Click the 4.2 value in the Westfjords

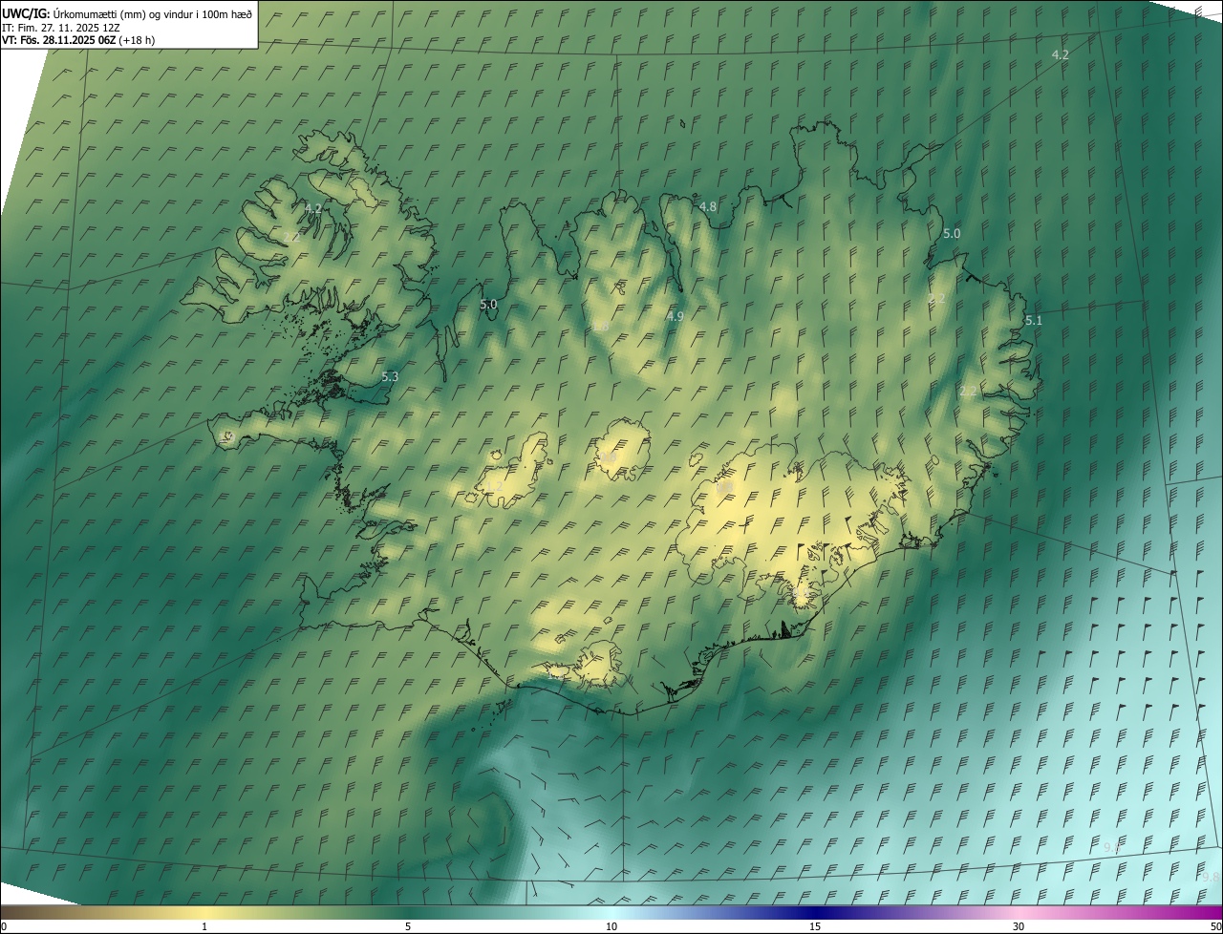click(312, 208)
